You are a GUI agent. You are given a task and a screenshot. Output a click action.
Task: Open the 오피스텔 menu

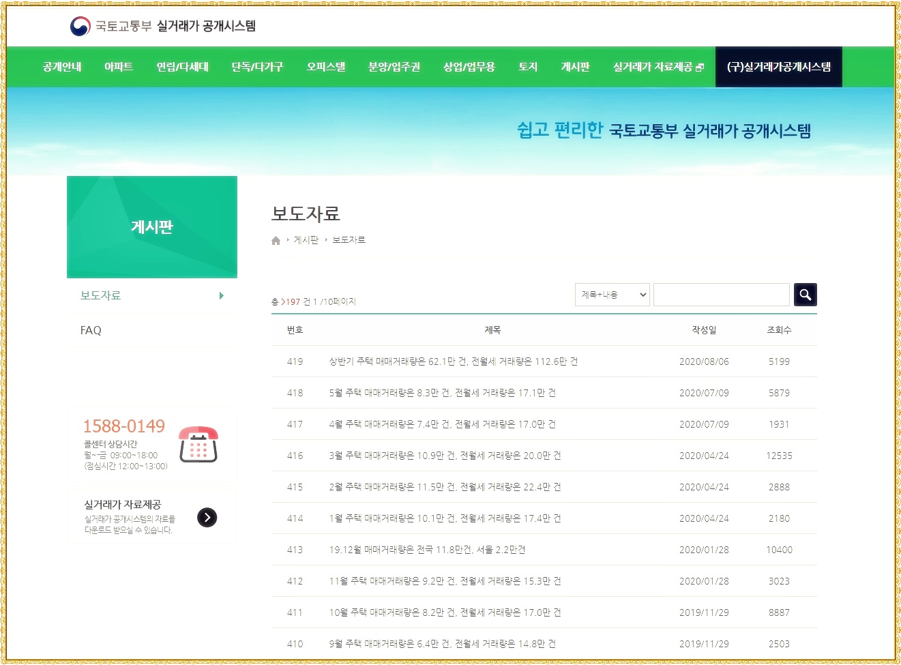click(x=326, y=67)
